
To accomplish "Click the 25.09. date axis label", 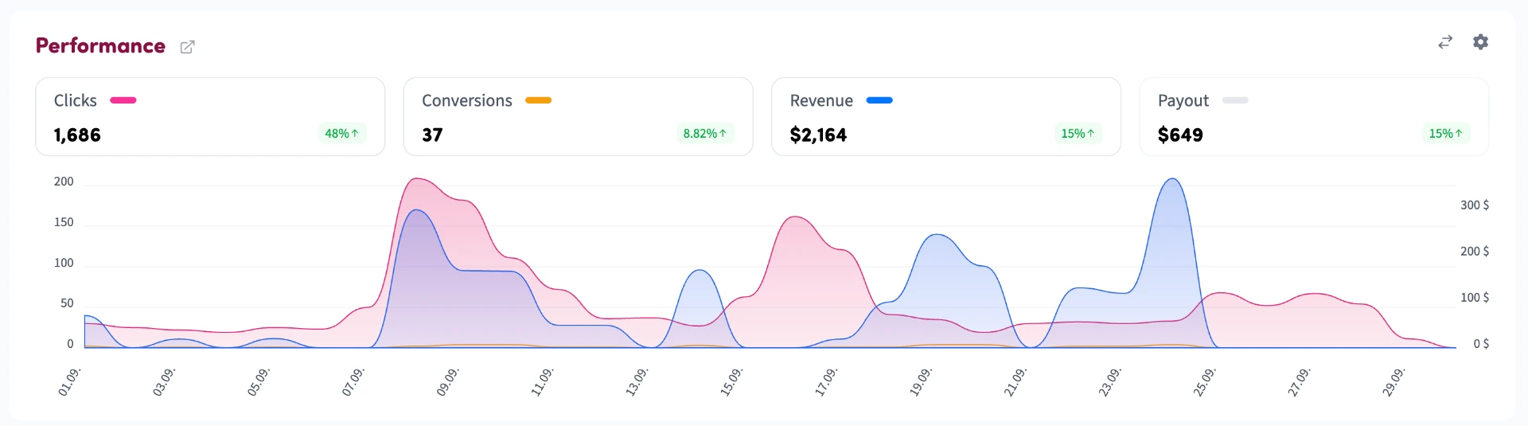I will 1204,381.
